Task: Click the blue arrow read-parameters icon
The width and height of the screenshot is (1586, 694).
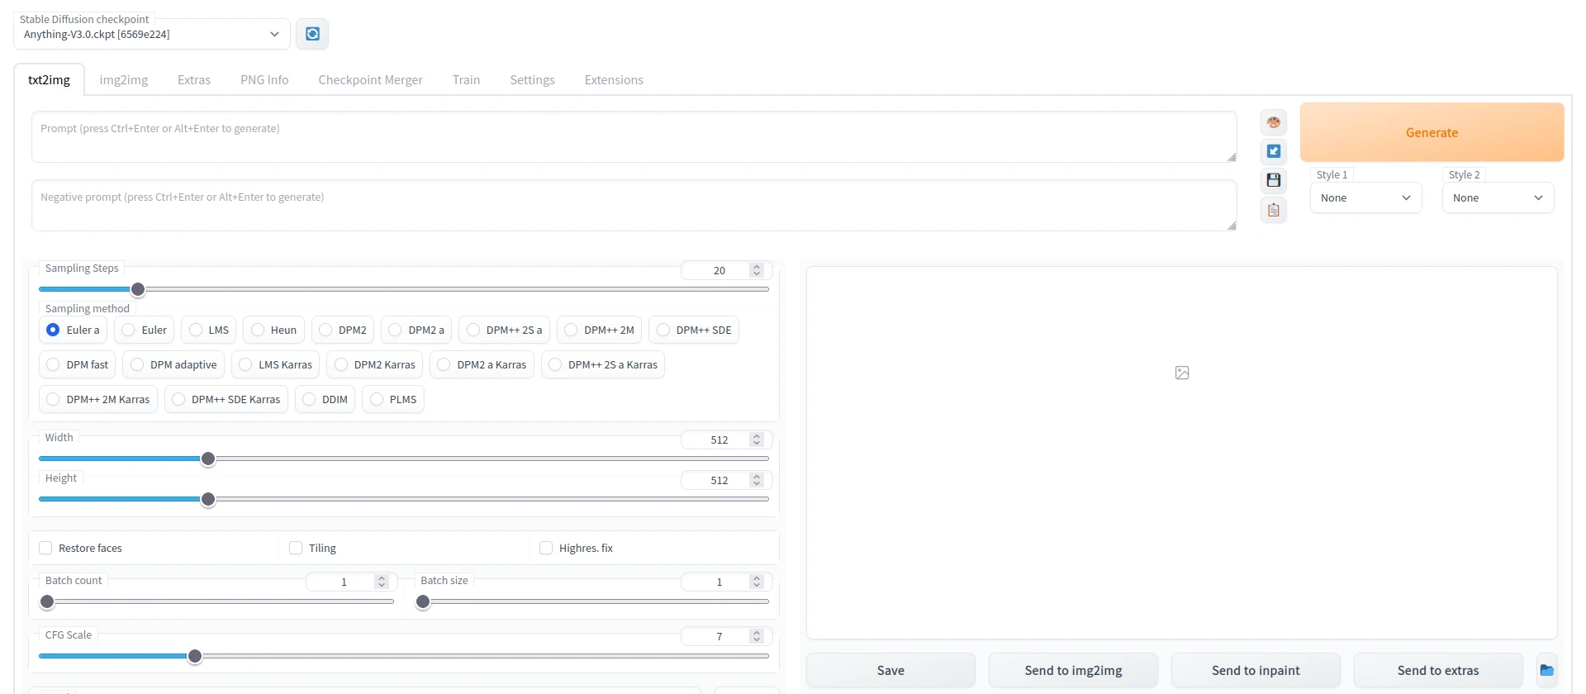Action: point(1273,151)
